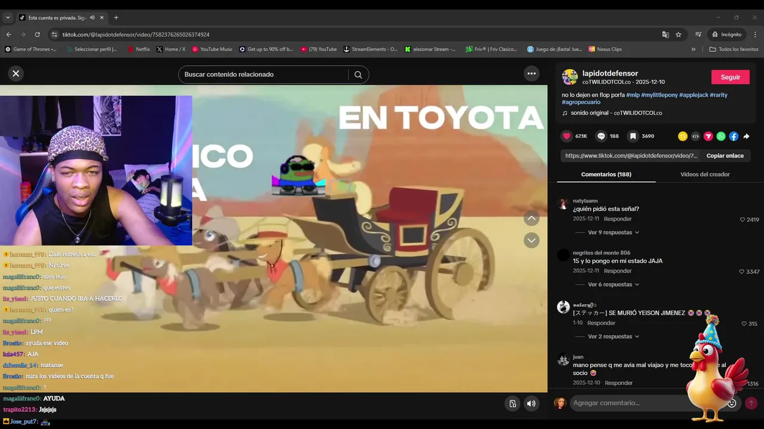This screenshot has height=429, width=764.
Task: Open Game of Thrones bookmark
Action: point(31,49)
